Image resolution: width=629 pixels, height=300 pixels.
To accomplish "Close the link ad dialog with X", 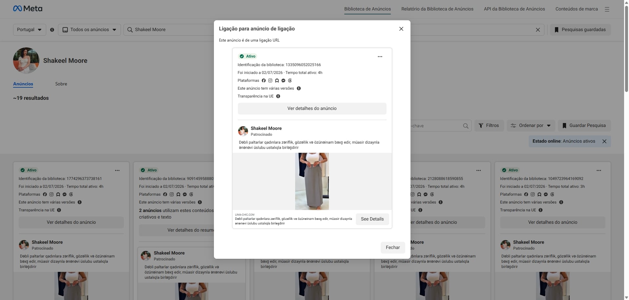I will pos(401,29).
